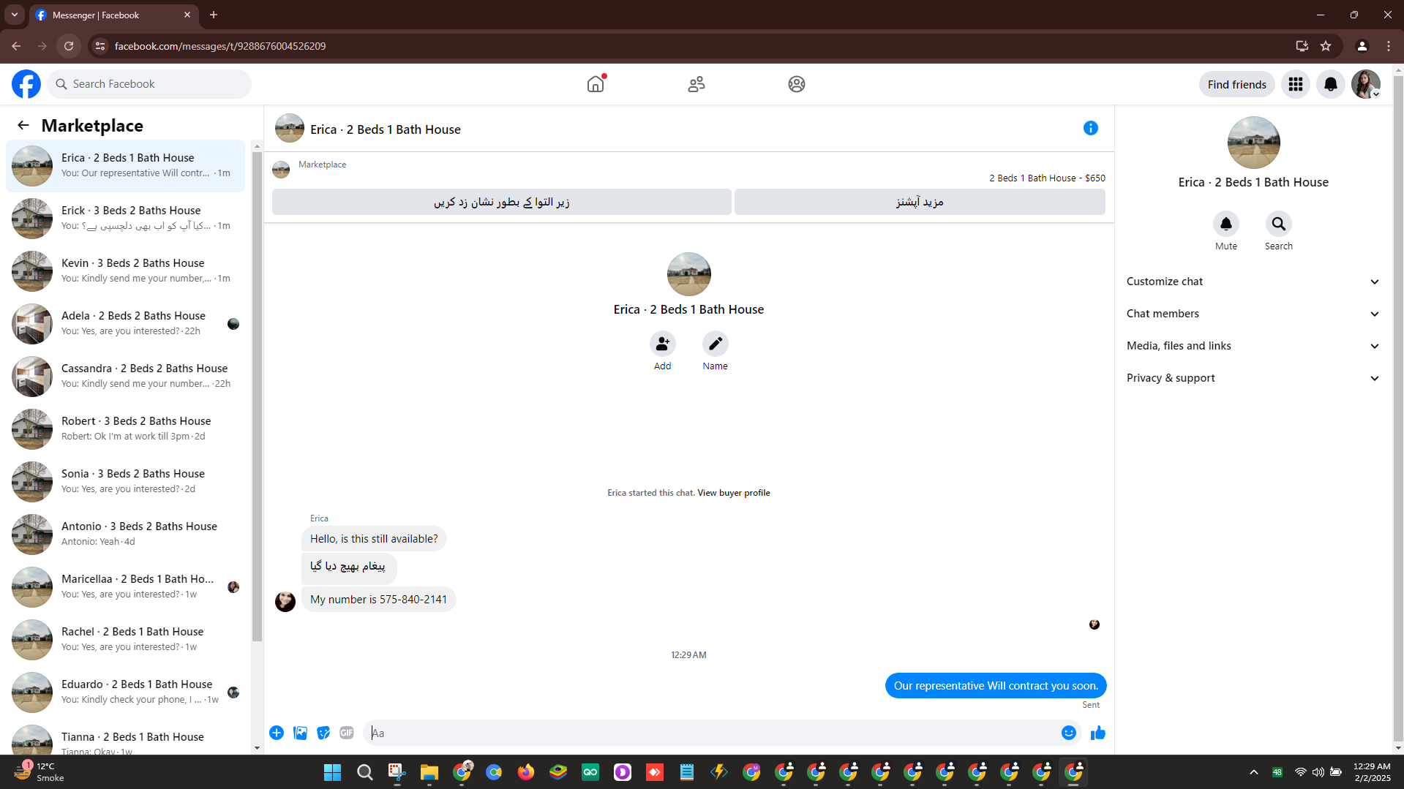
Task: Open Eduardo 2 Beds 1 Bath House chat
Action: [x=126, y=692]
